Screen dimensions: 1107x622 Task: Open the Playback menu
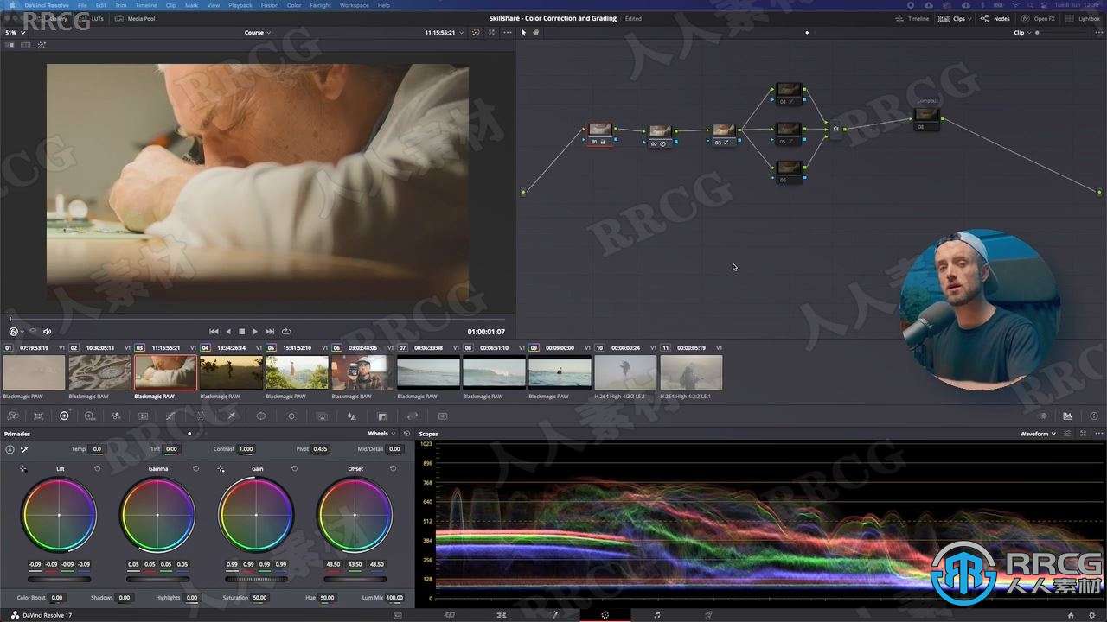tap(240, 5)
